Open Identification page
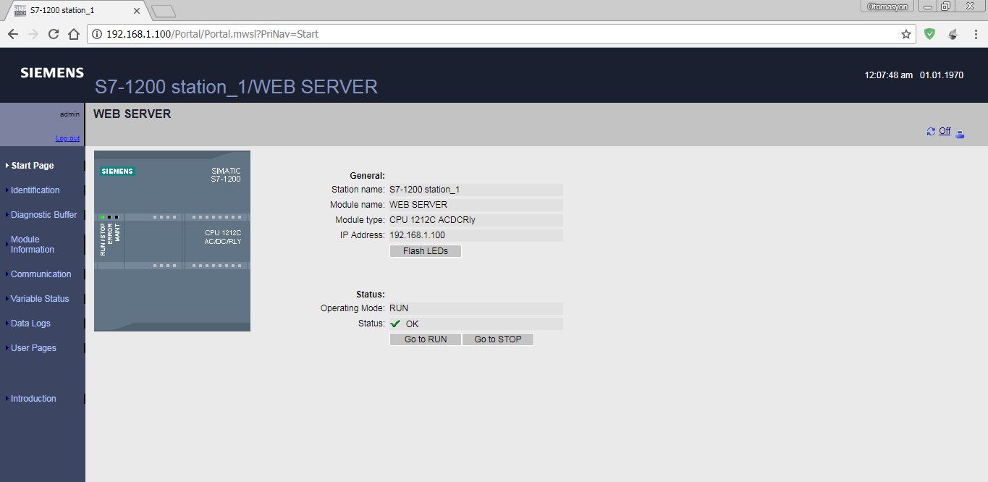This screenshot has width=988, height=482. click(x=35, y=190)
